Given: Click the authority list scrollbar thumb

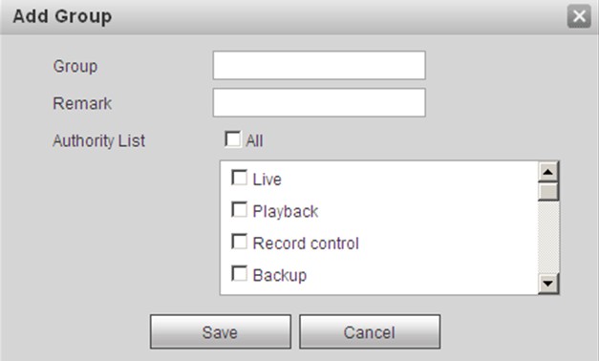Looking at the screenshot, I should tap(548, 191).
